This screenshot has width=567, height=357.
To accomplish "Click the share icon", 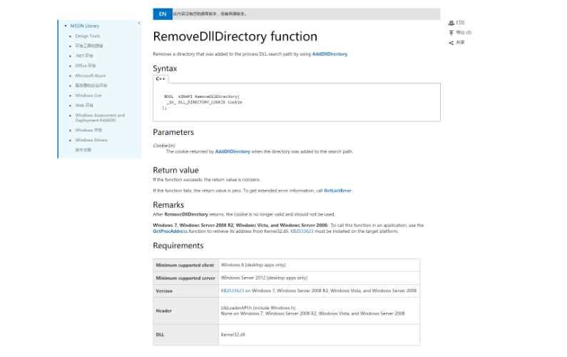I will [451, 42].
